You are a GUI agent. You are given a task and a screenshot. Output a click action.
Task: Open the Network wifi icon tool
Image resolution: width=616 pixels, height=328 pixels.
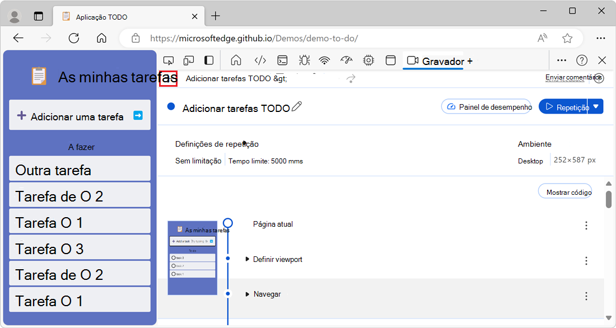tap(324, 60)
